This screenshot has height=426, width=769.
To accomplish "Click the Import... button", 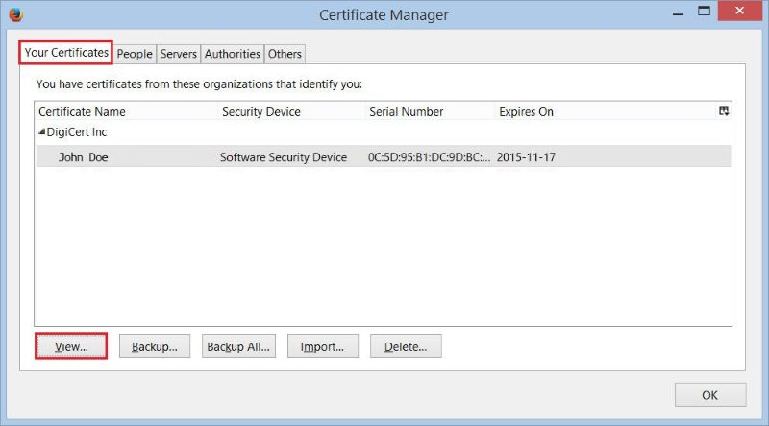I will tap(322, 346).
